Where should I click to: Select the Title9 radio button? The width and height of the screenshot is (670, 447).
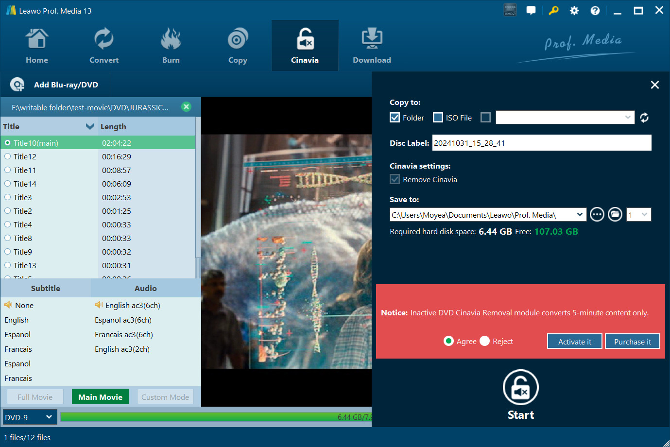click(x=7, y=252)
